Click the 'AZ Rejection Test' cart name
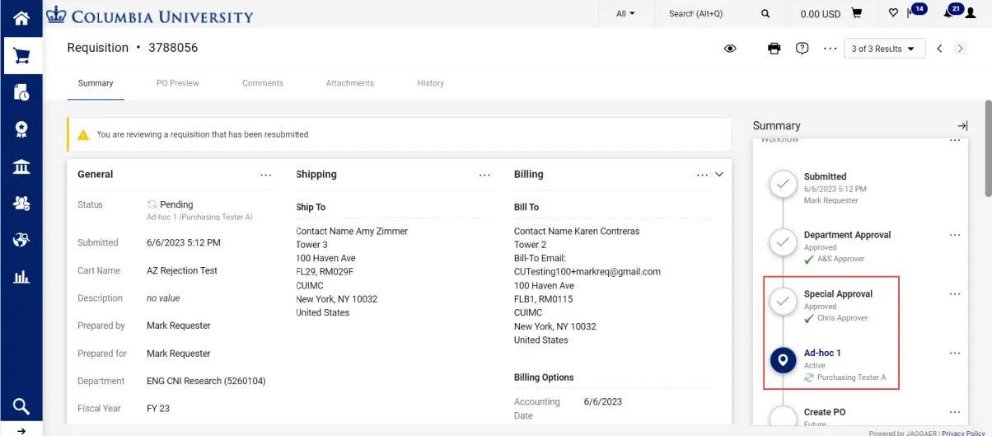Screen dimensions: 992x436 [x=182, y=270]
